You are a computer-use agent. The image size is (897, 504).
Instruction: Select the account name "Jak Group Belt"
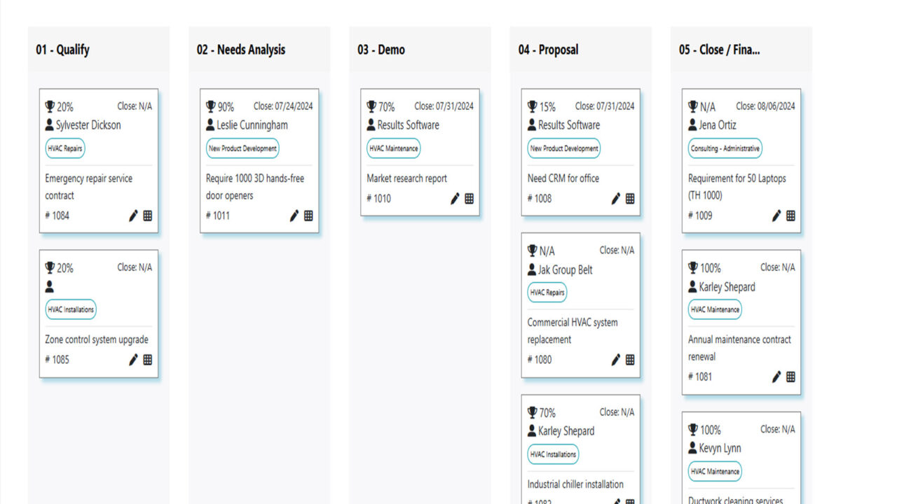click(566, 269)
